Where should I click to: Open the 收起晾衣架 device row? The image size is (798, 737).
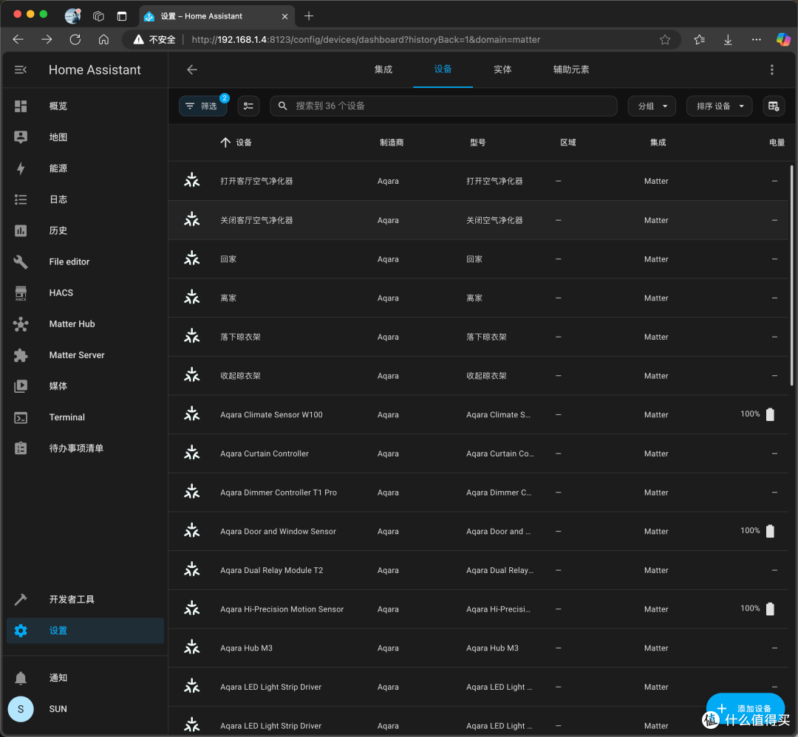click(x=478, y=376)
